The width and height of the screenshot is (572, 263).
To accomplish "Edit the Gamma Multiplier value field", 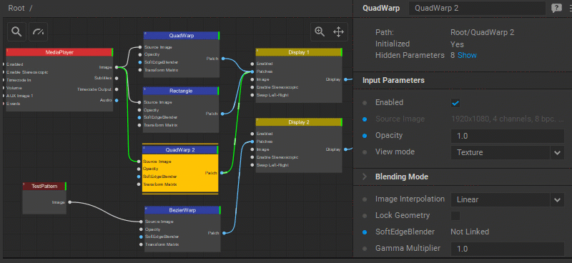I will point(508,249).
